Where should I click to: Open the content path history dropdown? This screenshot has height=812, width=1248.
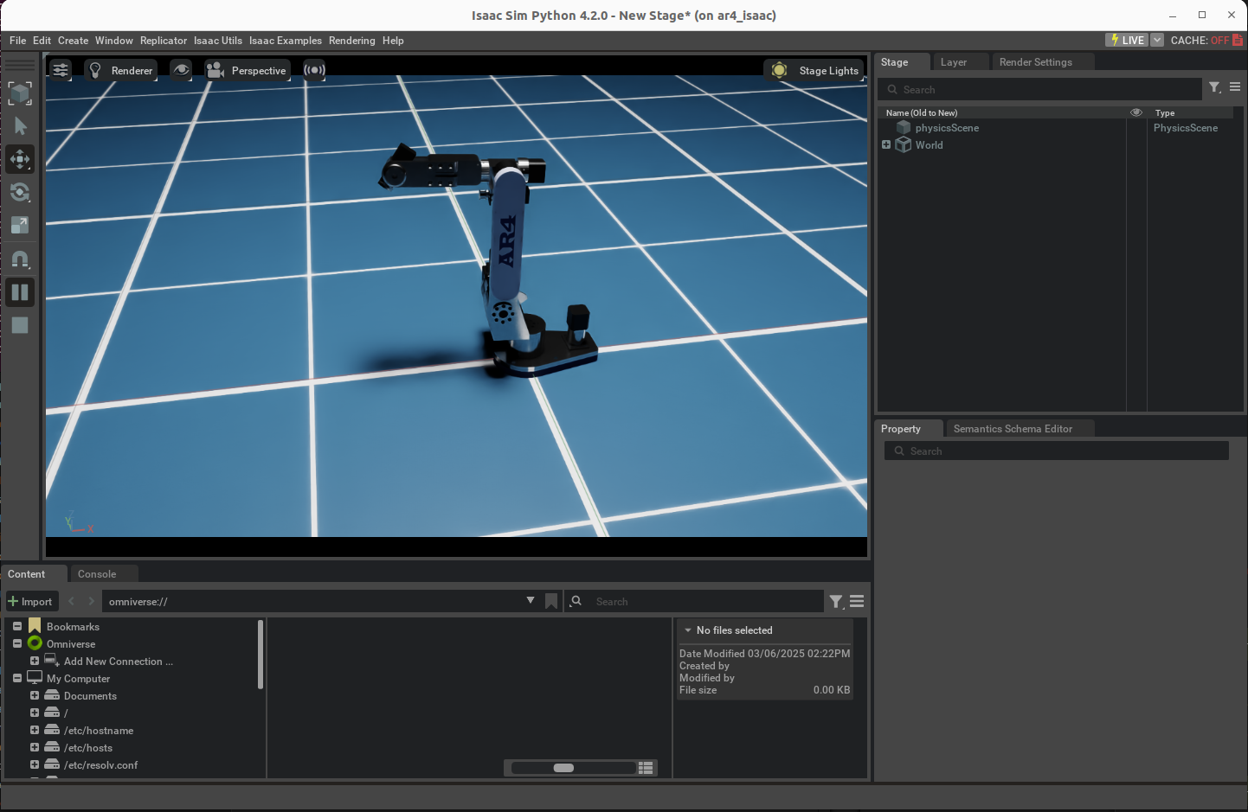point(531,600)
